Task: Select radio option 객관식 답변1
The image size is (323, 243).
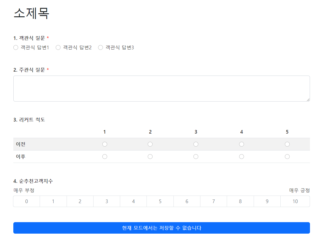Action: (x=16, y=47)
